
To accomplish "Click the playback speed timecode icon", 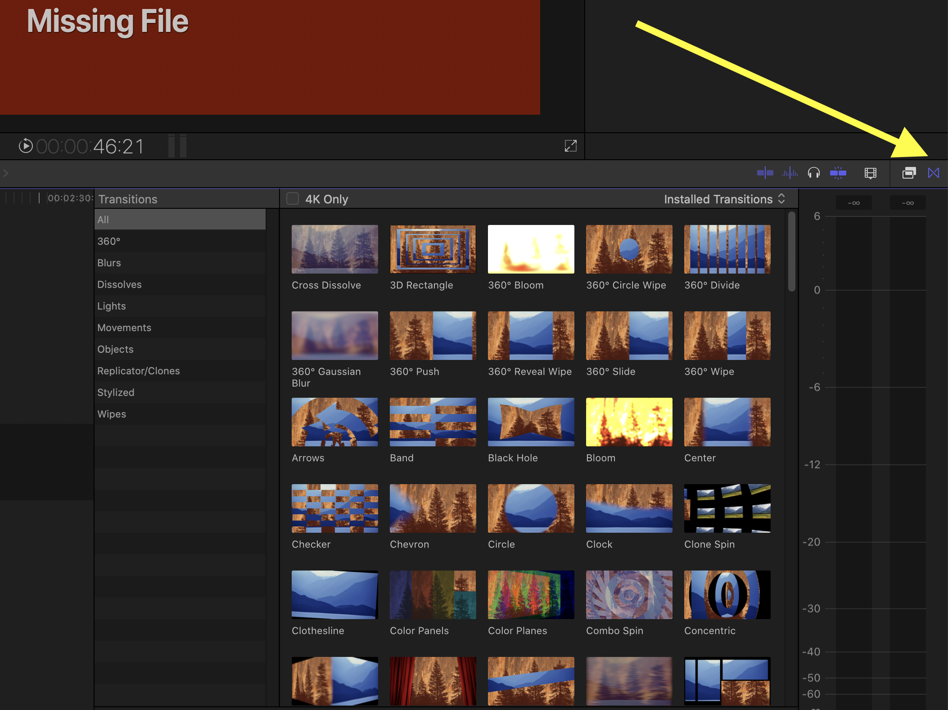I will point(26,146).
